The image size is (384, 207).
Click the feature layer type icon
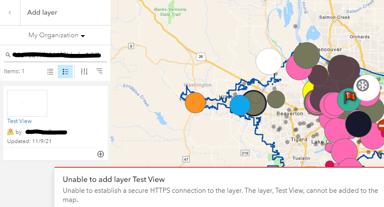point(10,132)
